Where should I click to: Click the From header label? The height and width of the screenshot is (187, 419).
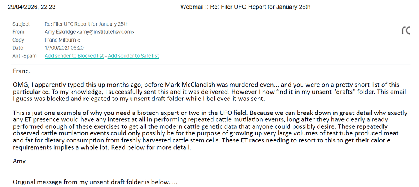point(18,32)
